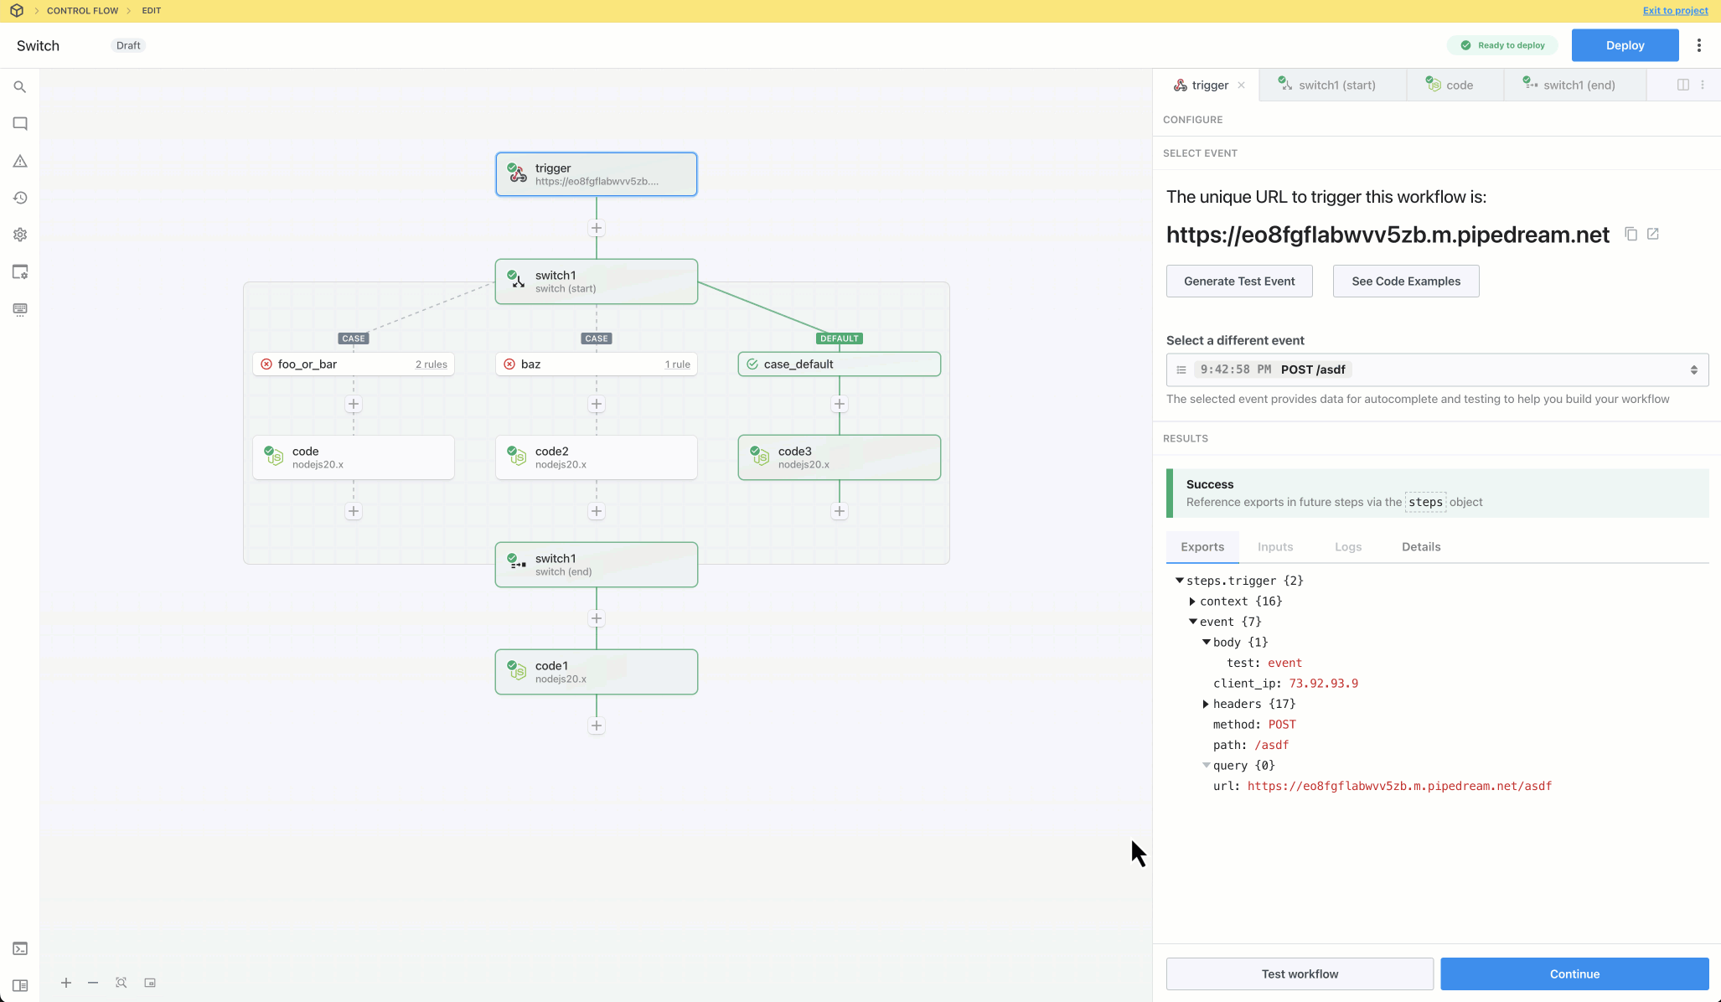
Task: Expand the headers {17} tree node
Action: pyautogui.click(x=1206, y=704)
